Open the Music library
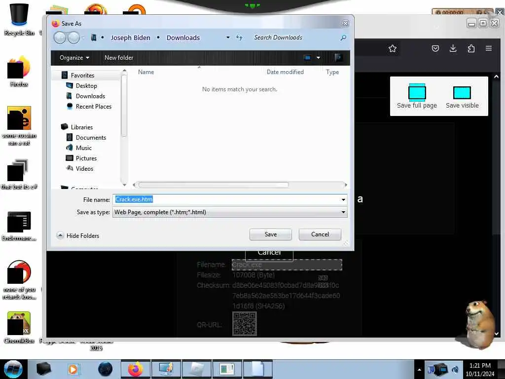 click(84, 148)
